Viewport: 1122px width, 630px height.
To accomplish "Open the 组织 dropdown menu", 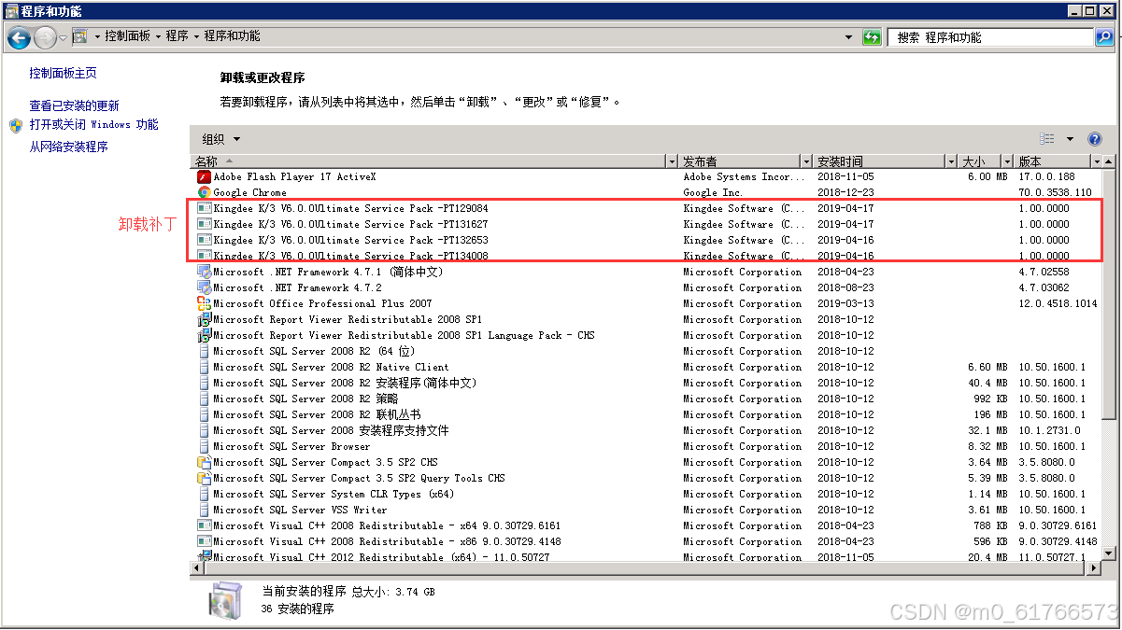I will coord(221,139).
